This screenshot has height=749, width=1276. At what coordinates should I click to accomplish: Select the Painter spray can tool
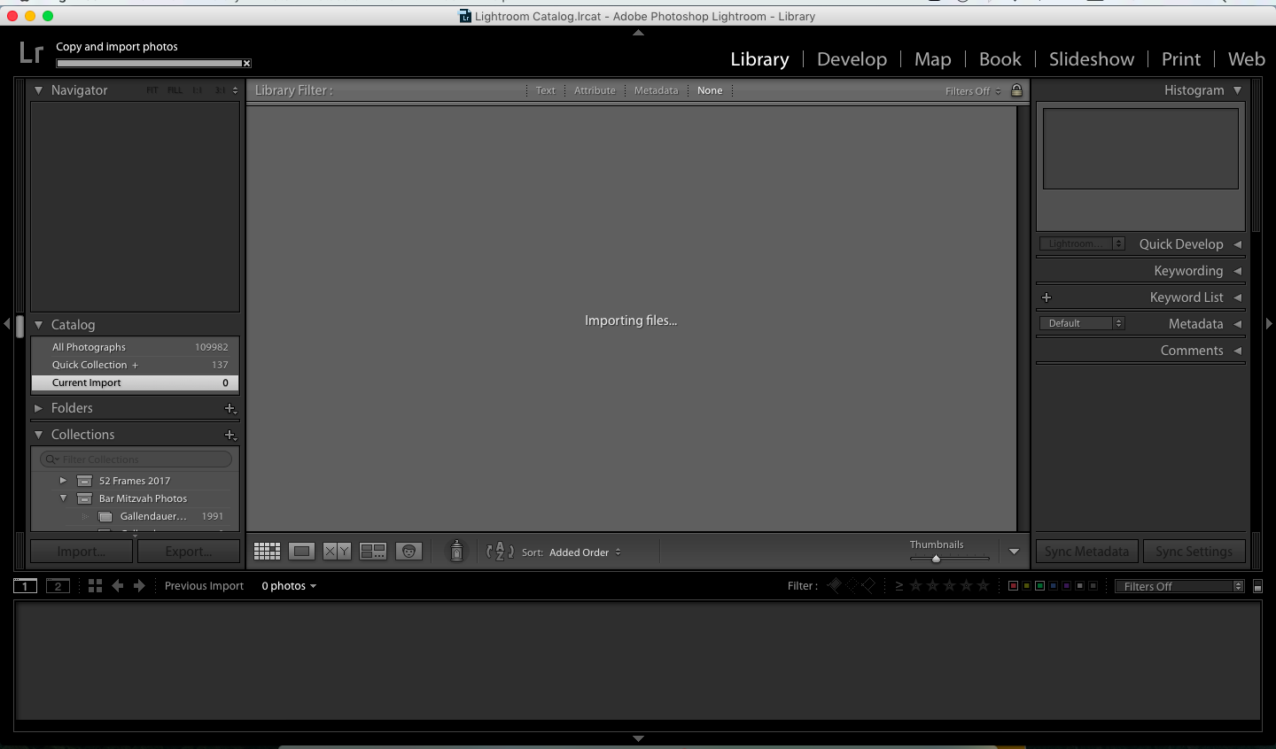(x=456, y=551)
